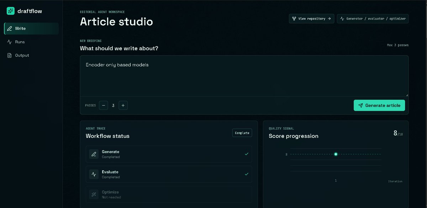Click Generator / evaluator / optimizer badge
Image resolution: width=427 pixels, height=208 pixels.
(373, 19)
